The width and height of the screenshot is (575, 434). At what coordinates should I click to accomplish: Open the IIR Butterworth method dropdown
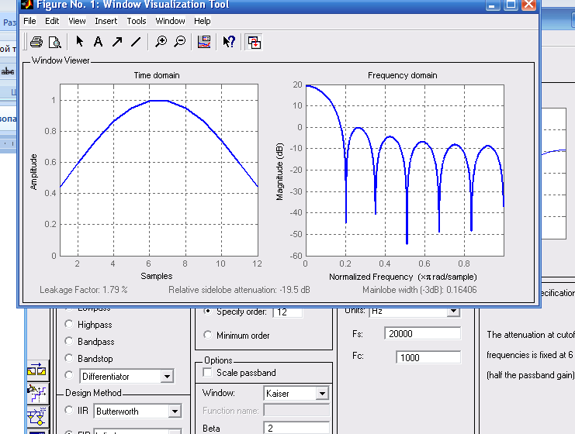[175, 411]
